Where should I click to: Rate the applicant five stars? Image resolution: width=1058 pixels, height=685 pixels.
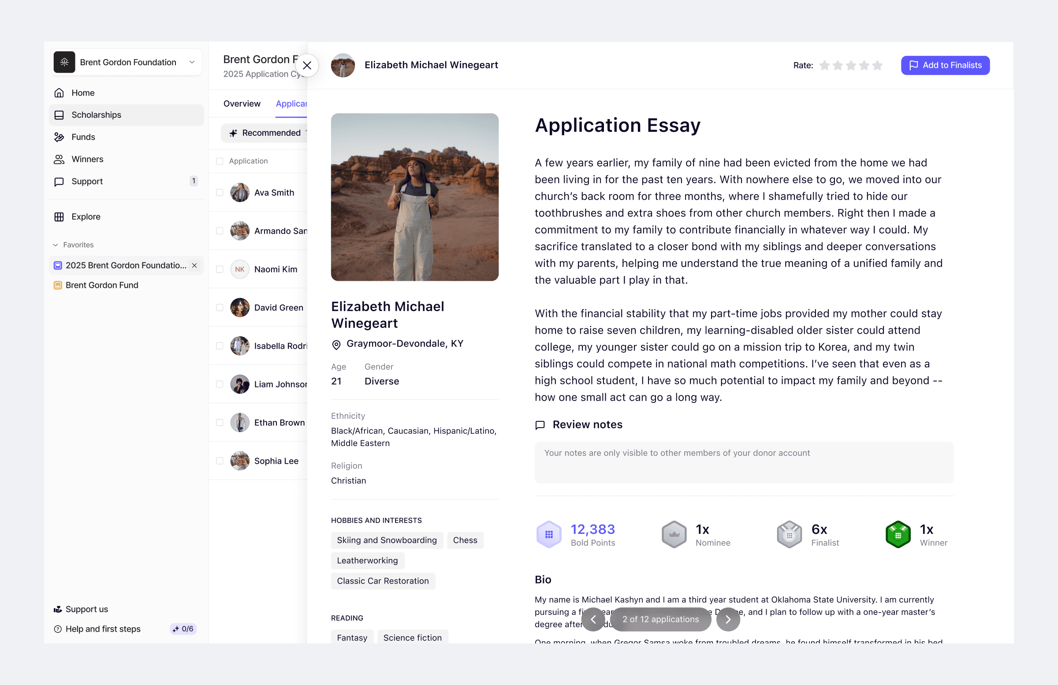(x=877, y=65)
